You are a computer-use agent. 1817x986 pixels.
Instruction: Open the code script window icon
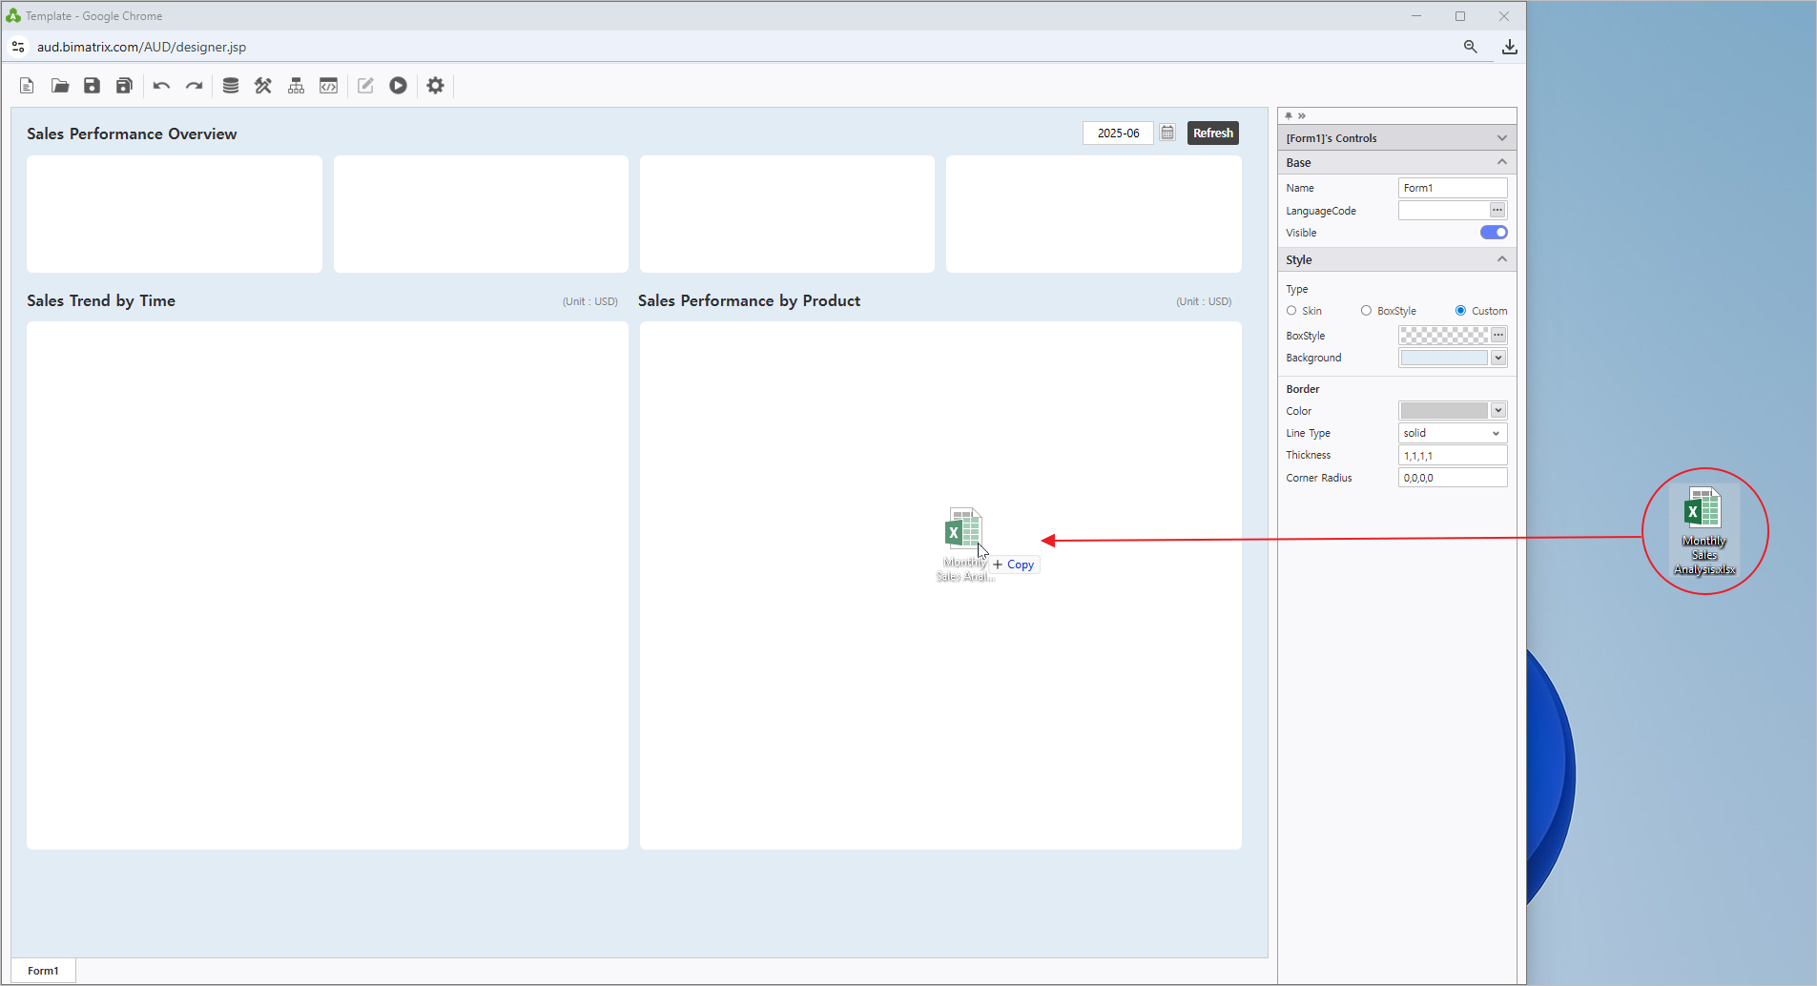[328, 86]
